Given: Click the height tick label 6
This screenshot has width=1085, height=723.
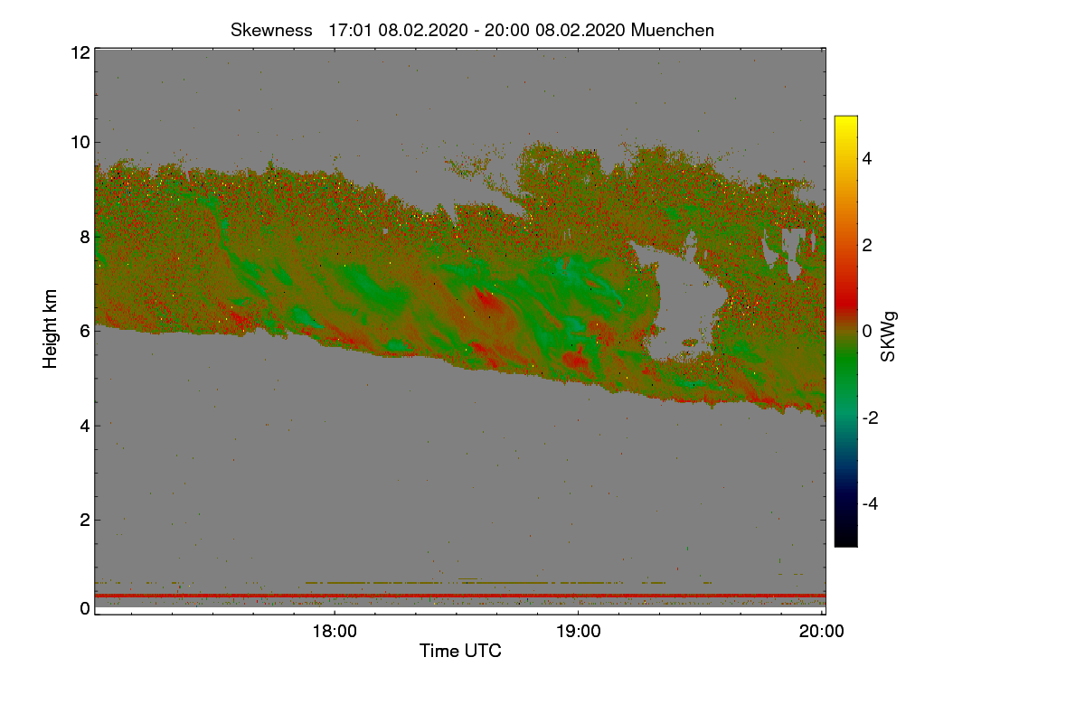Looking at the screenshot, I should click(x=84, y=331).
